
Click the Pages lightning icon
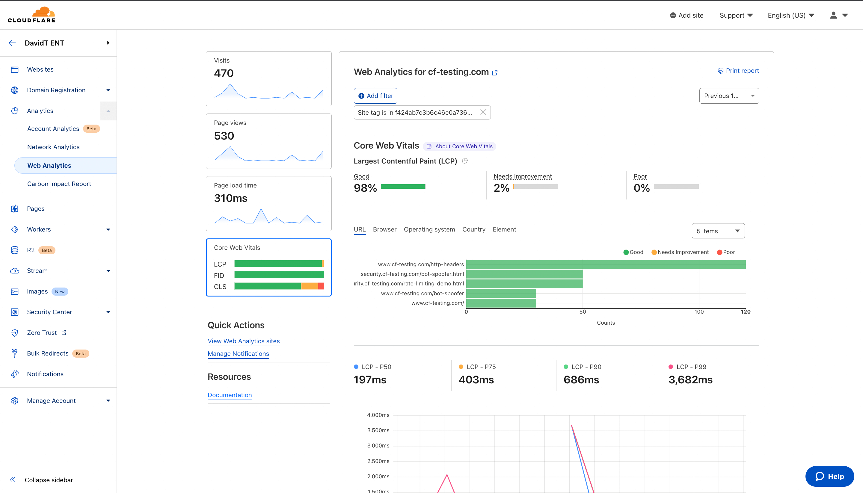15,208
